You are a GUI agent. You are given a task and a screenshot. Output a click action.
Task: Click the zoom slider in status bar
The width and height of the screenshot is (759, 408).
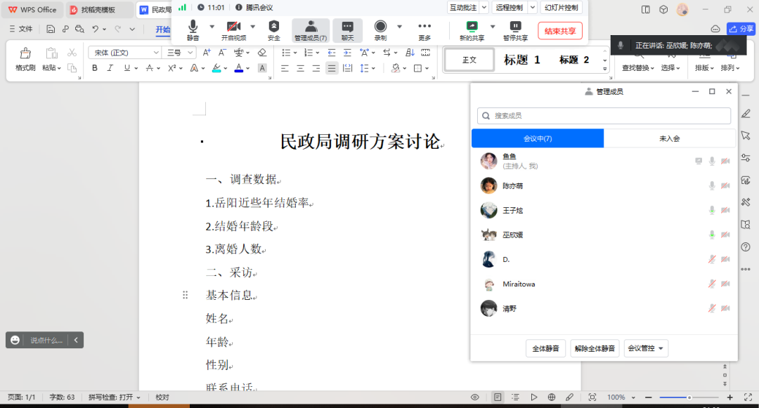(x=689, y=397)
